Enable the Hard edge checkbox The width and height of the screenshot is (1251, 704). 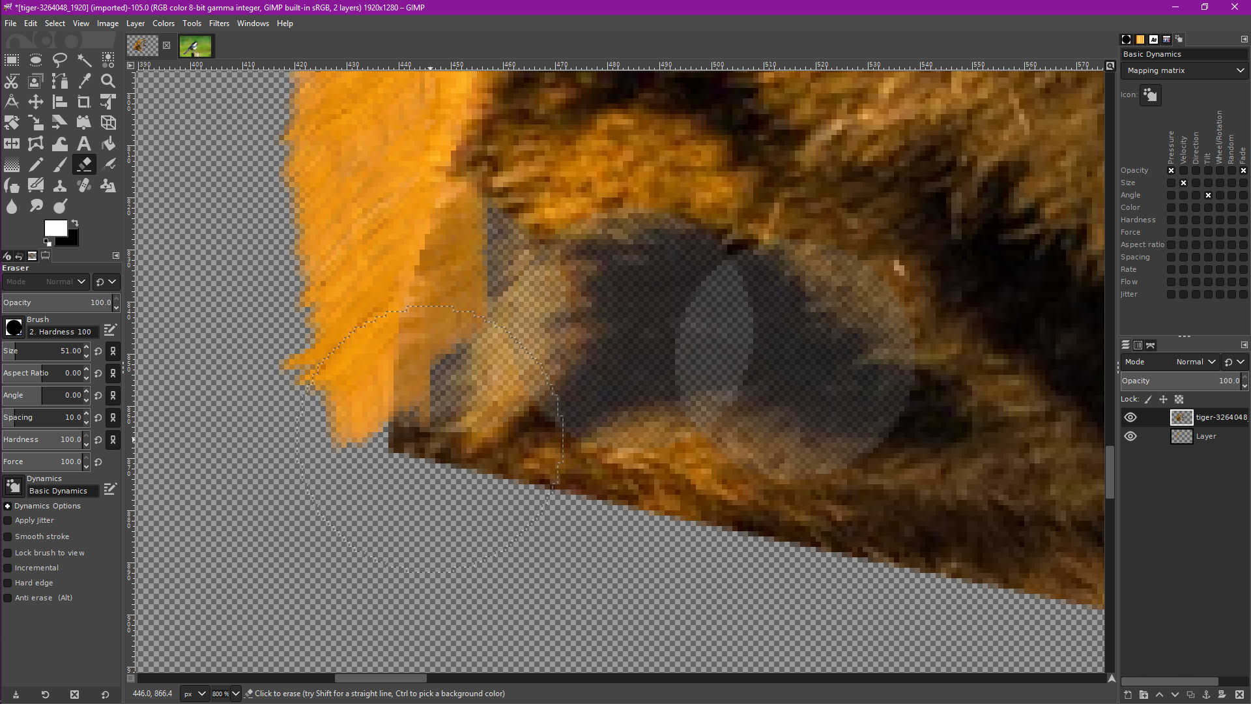pyautogui.click(x=8, y=583)
